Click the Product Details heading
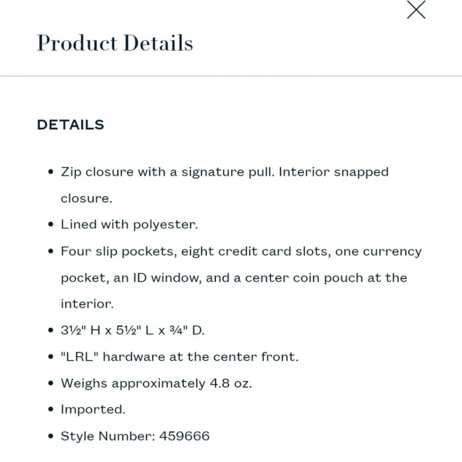Viewport: 462px width, 462px height. click(115, 43)
